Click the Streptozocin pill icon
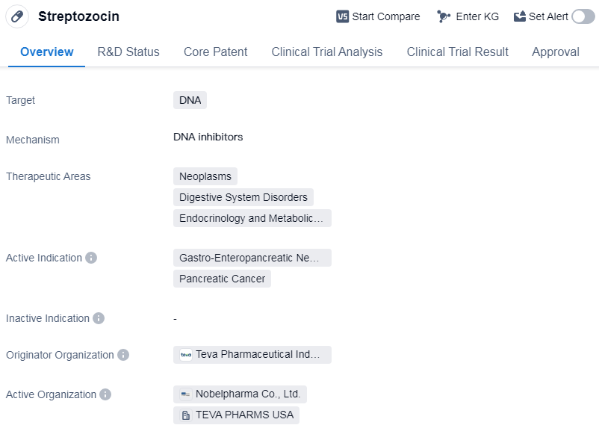Viewport: 599px width, 434px height. click(17, 16)
